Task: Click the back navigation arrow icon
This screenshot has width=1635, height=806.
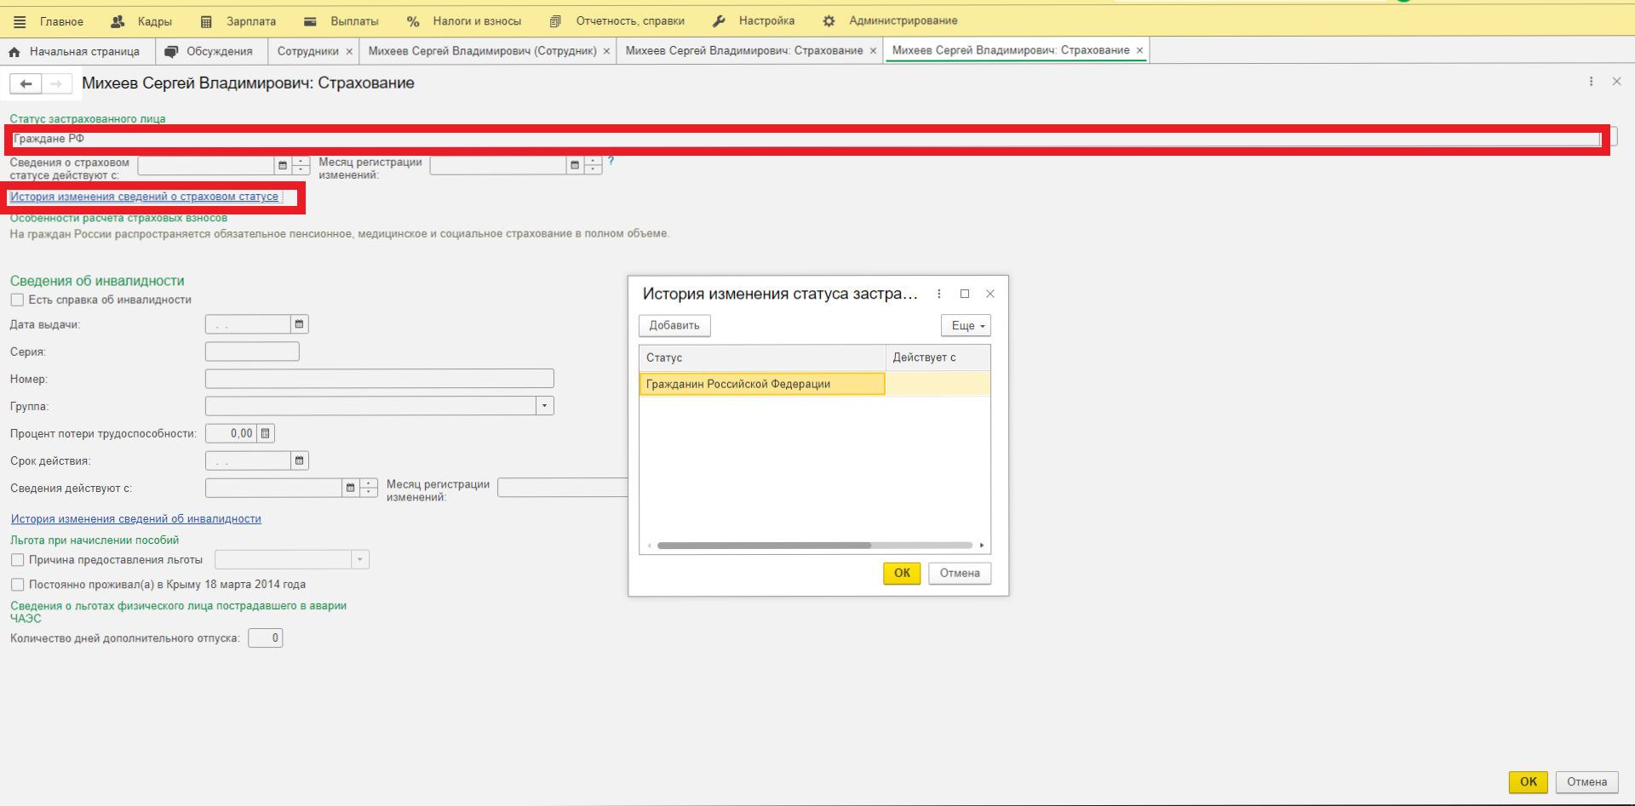Action: pos(26,83)
